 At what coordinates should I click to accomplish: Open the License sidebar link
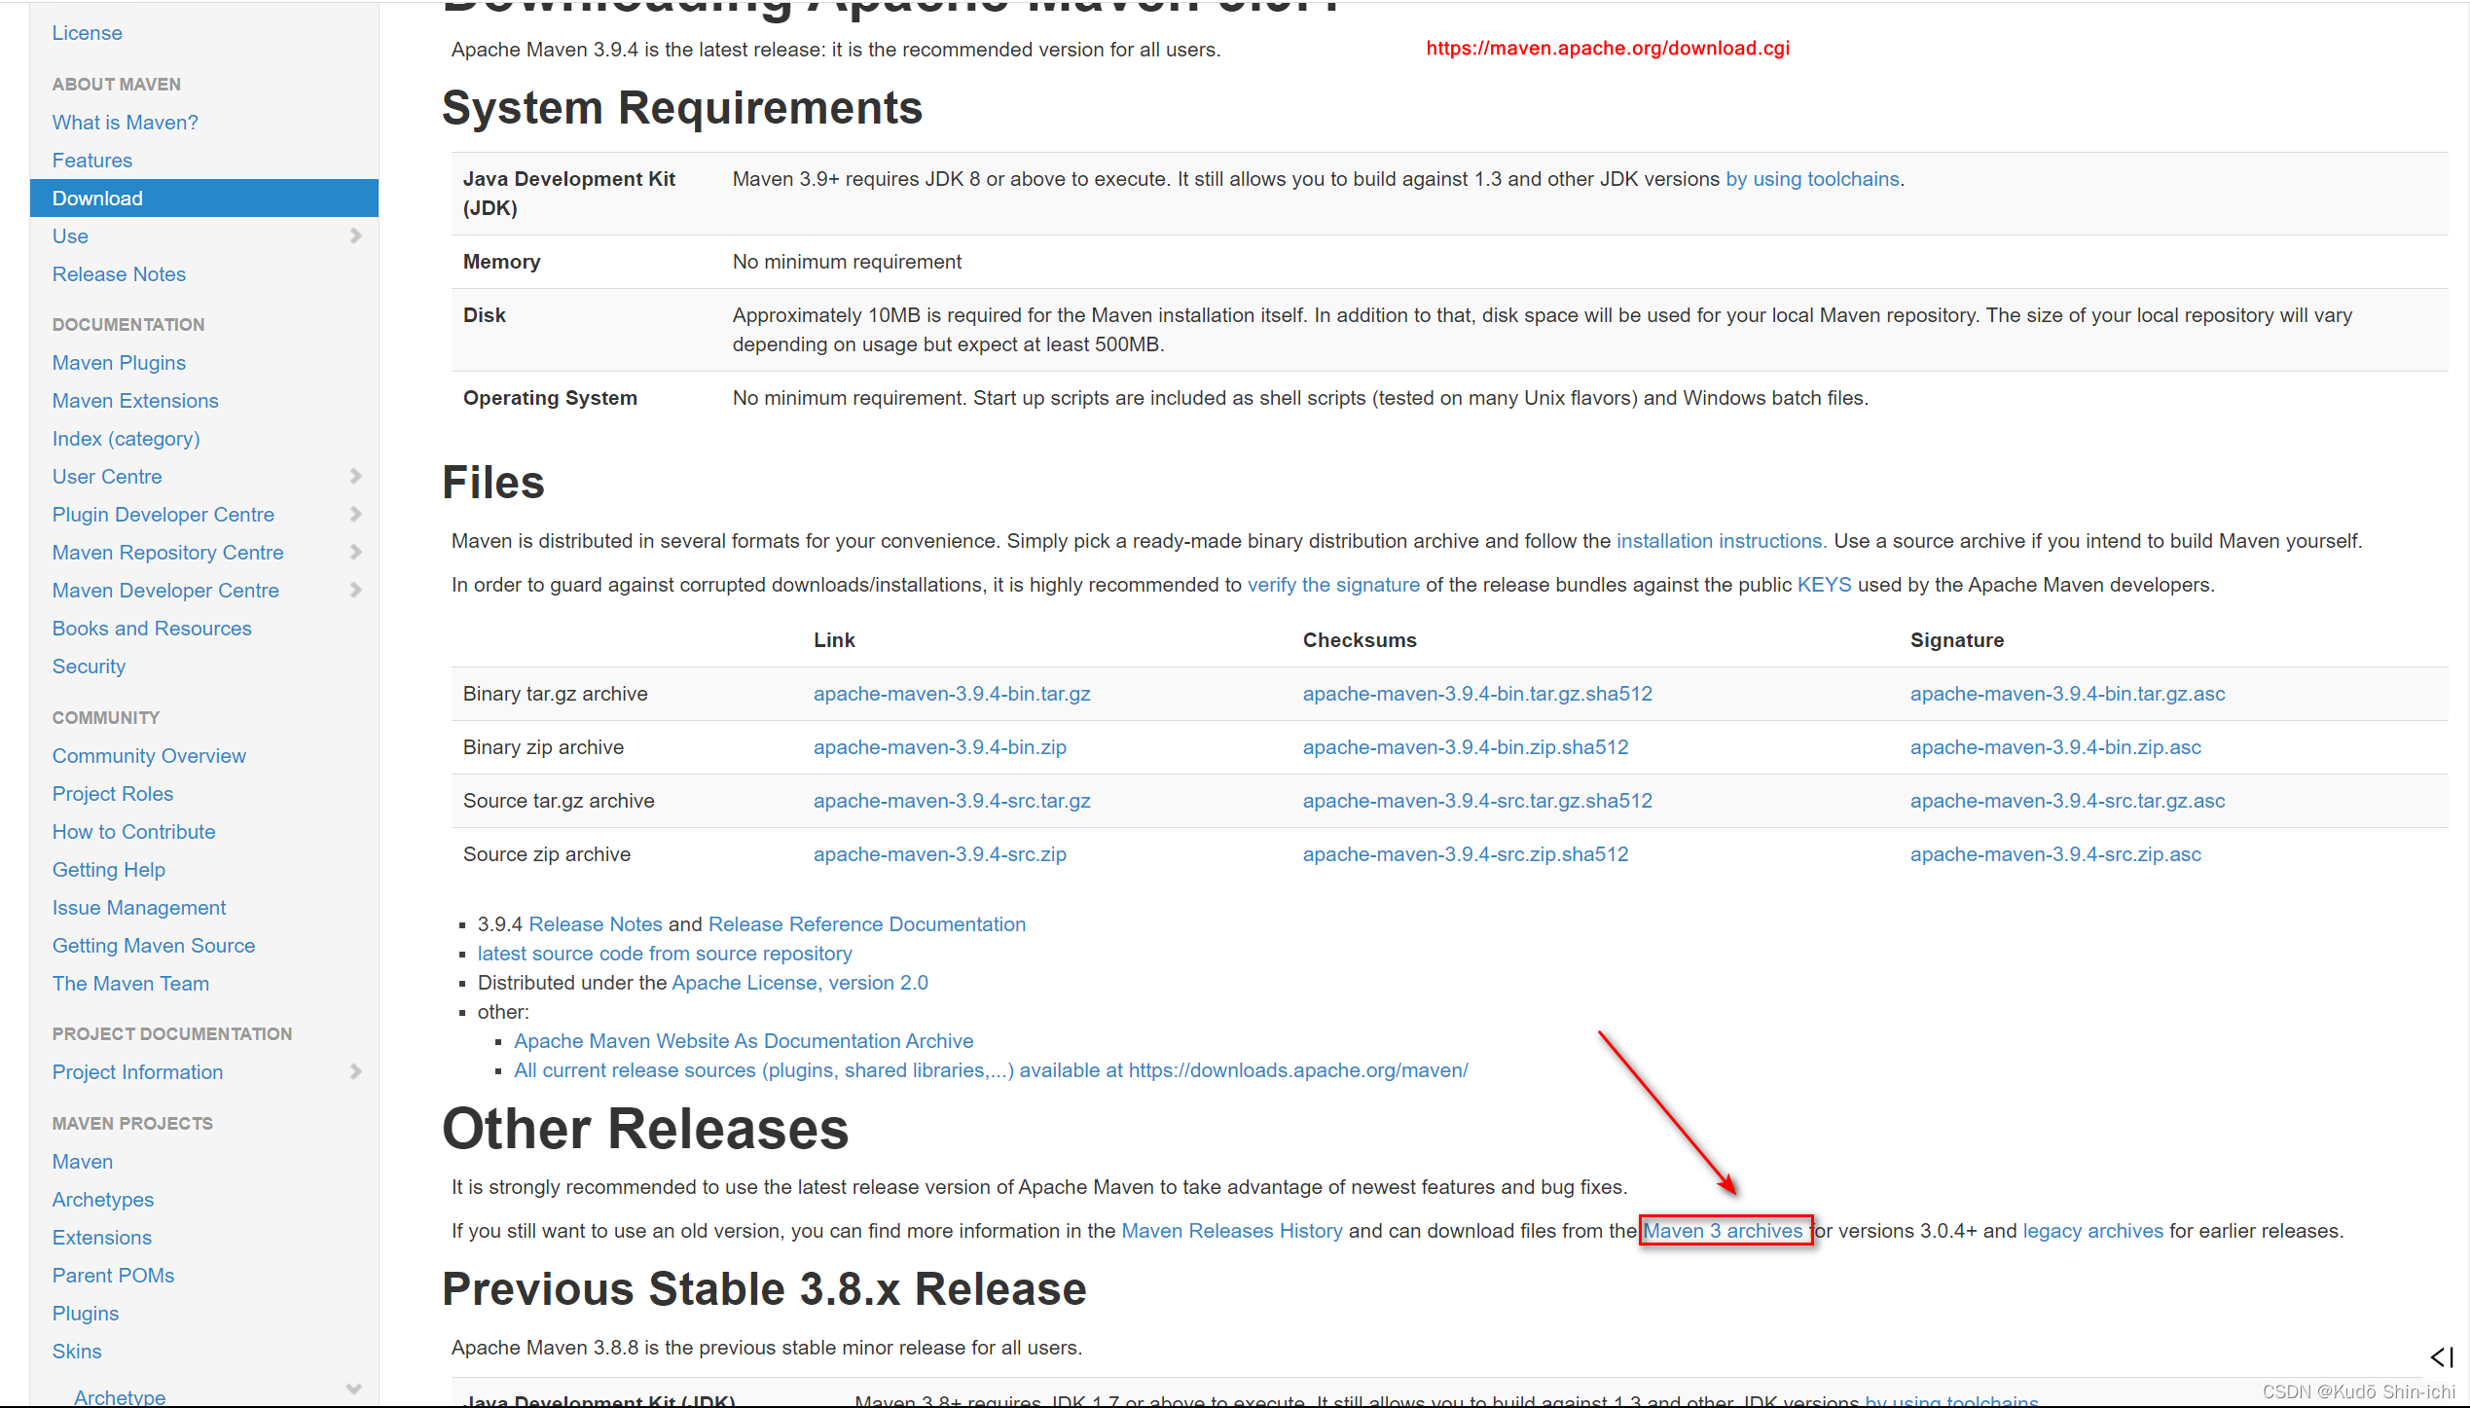pos(88,33)
